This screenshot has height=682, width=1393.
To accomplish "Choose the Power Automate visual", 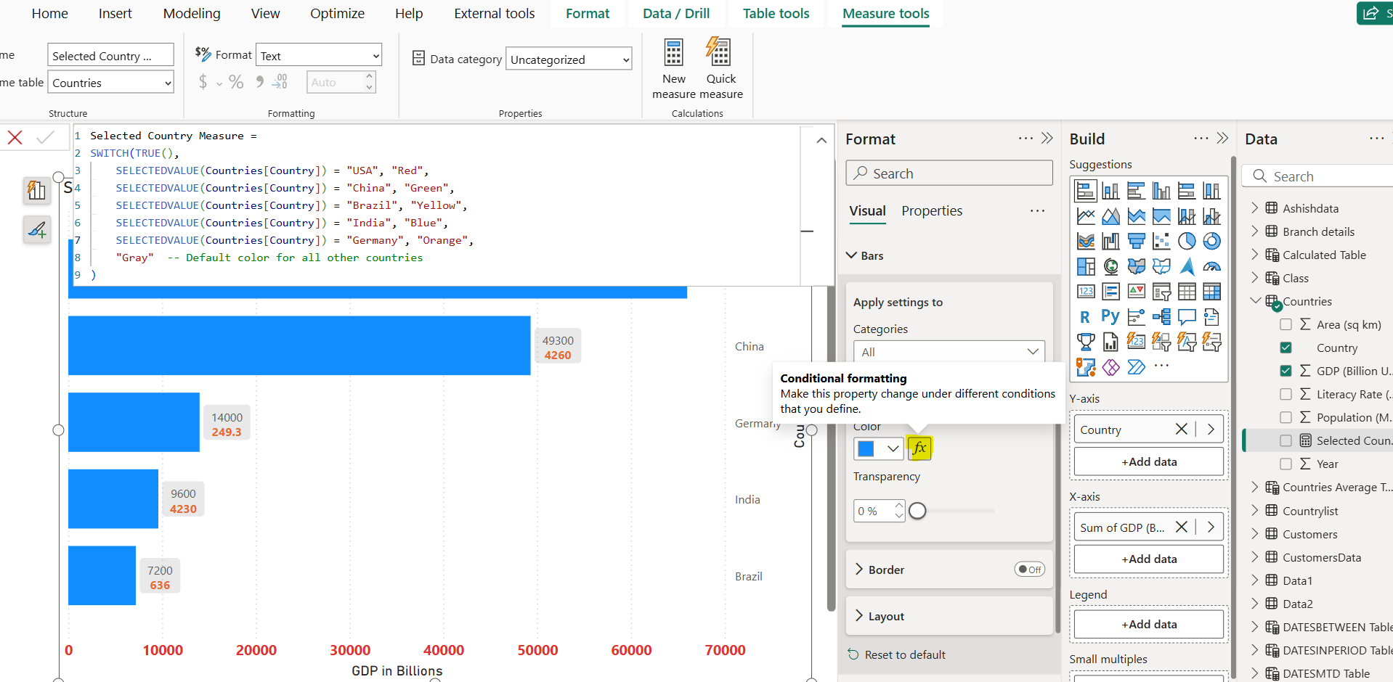I will coord(1137,367).
